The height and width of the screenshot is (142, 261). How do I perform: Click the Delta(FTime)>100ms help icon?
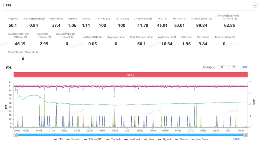[37, 52]
